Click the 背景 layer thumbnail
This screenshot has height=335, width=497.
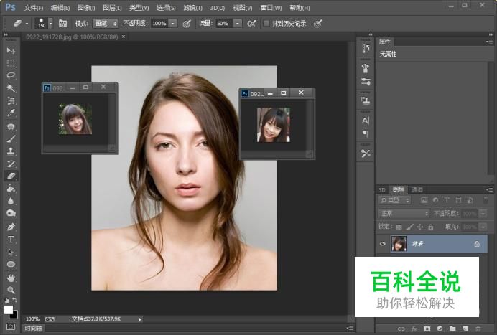399,244
